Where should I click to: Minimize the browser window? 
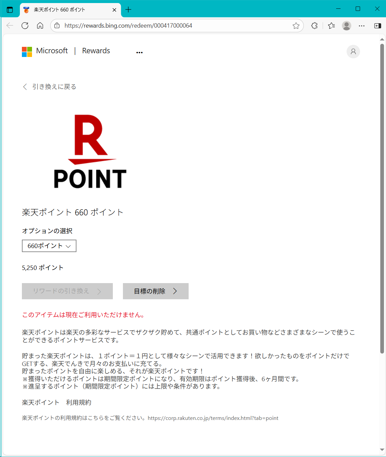[339, 9]
